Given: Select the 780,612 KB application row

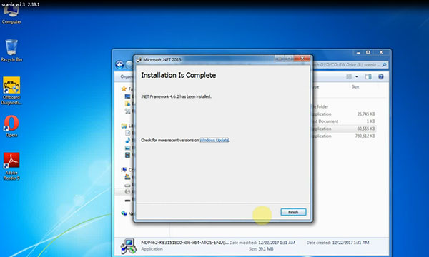Looking at the screenshot, I should [x=344, y=136].
